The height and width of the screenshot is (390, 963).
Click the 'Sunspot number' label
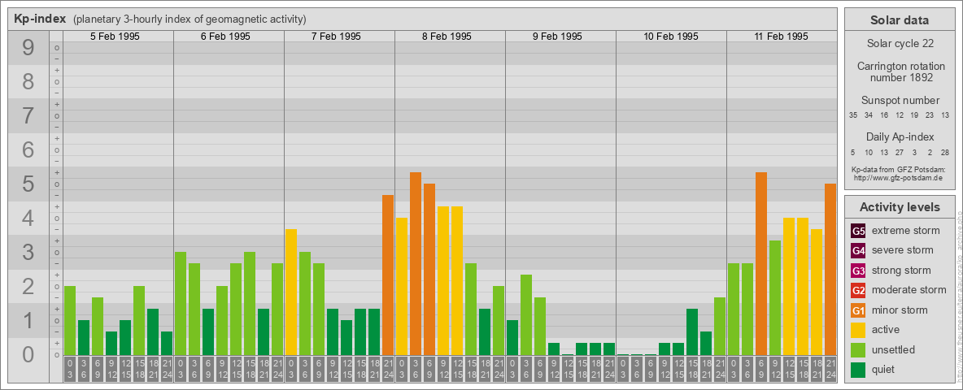point(900,101)
